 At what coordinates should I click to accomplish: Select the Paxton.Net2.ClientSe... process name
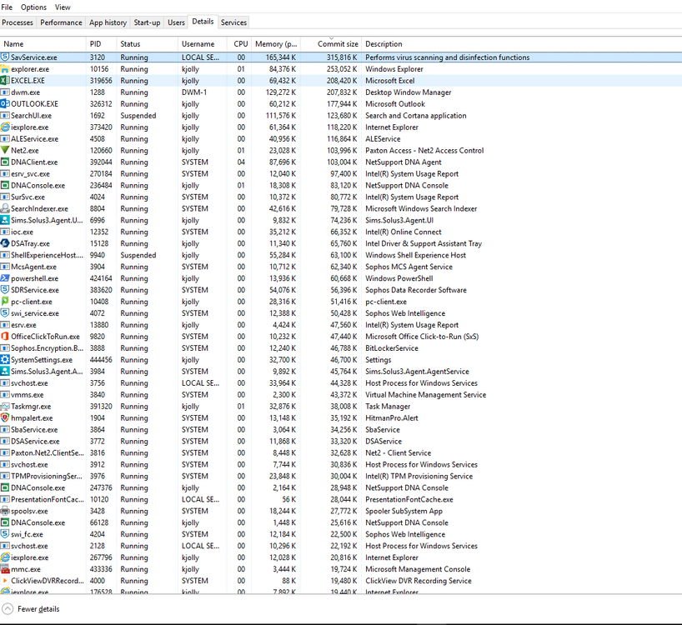(x=48, y=452)
